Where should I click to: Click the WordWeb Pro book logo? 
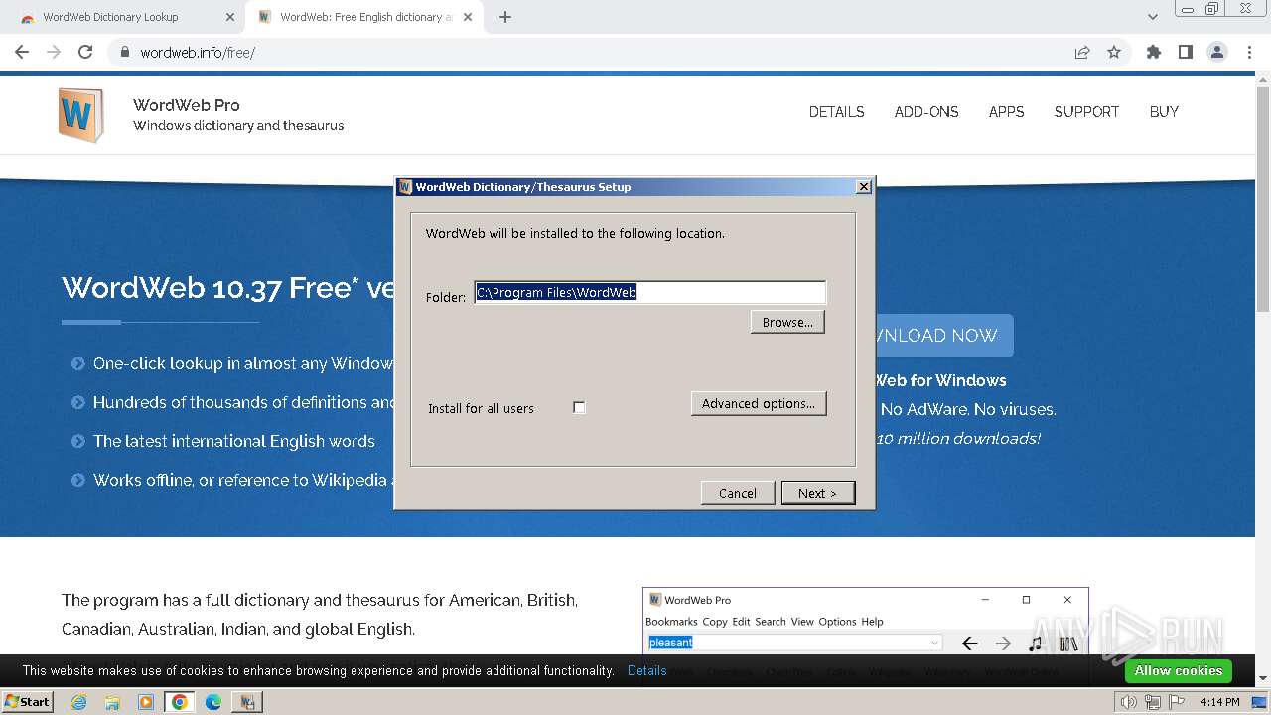(x=80, y=115)
